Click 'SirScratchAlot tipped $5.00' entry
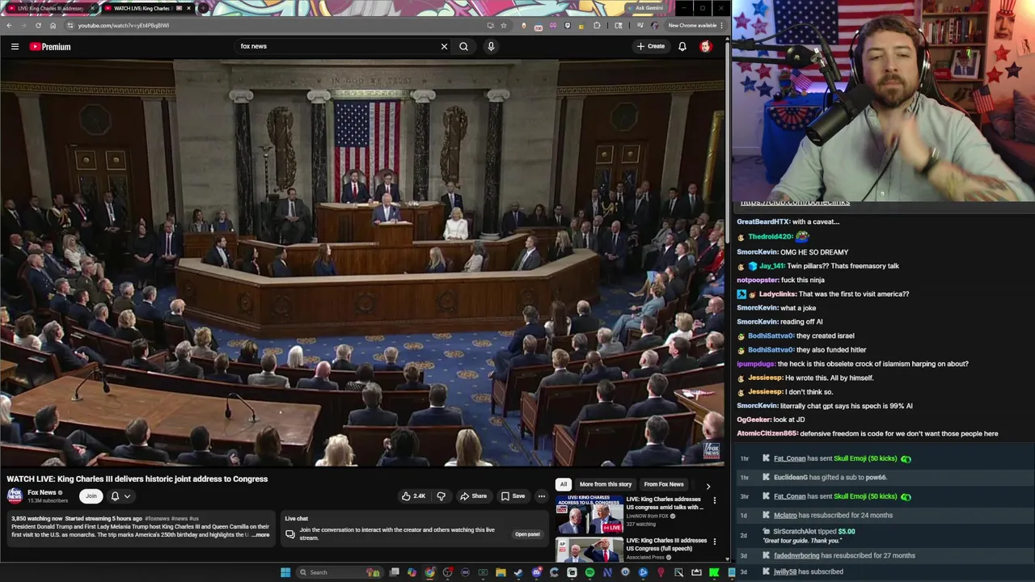This screenshot has width=1035, height=582. click(813, 532)
